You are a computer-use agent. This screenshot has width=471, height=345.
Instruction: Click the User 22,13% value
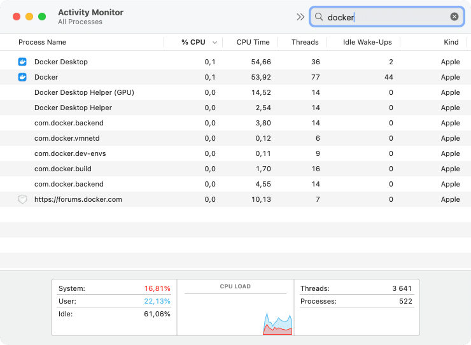[x=157, y=301]
